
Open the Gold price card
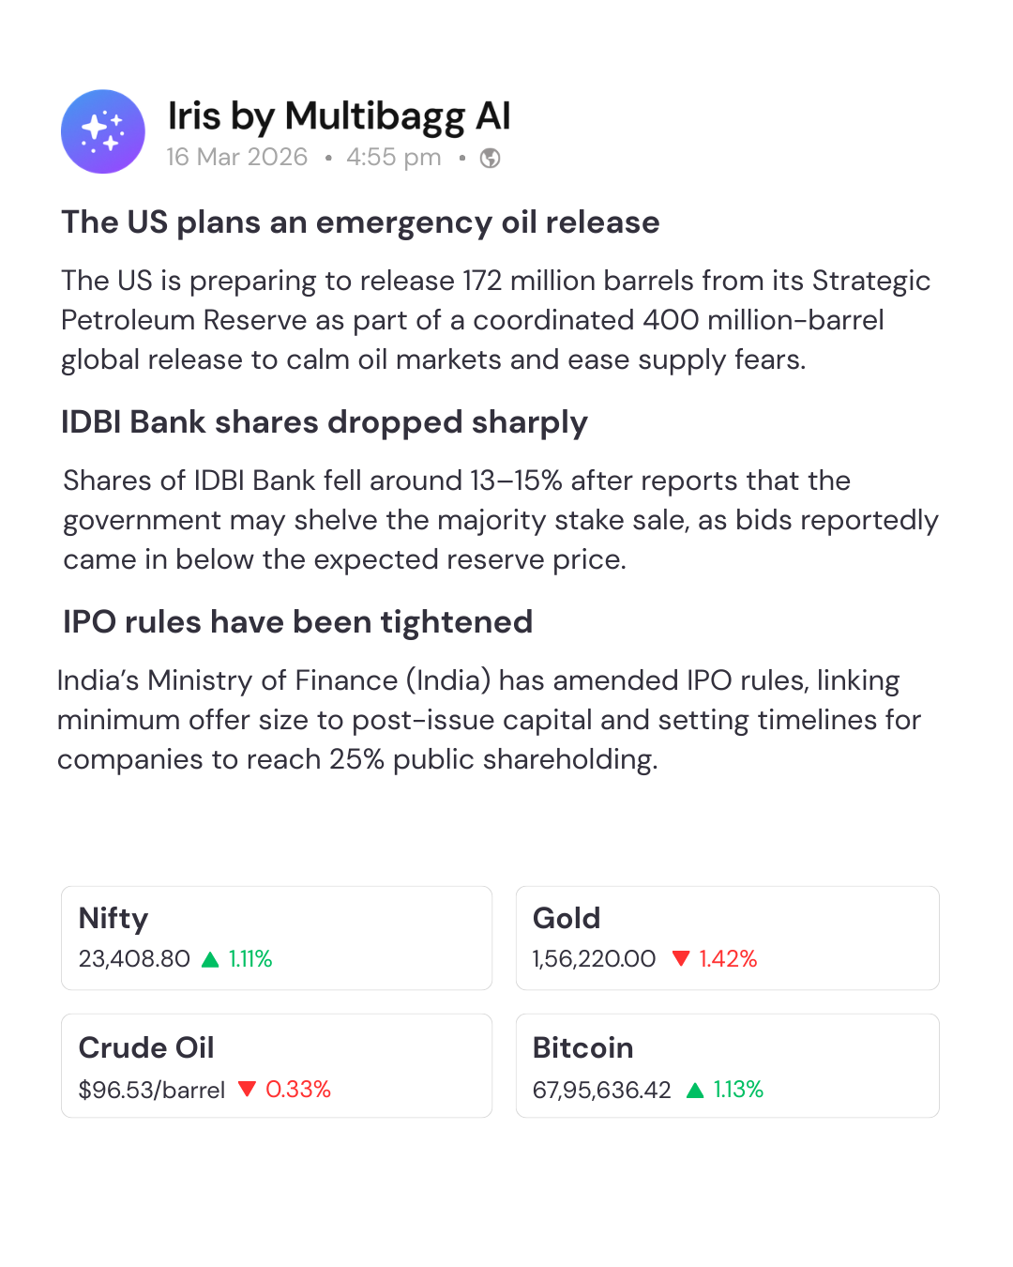coord(727,938)
